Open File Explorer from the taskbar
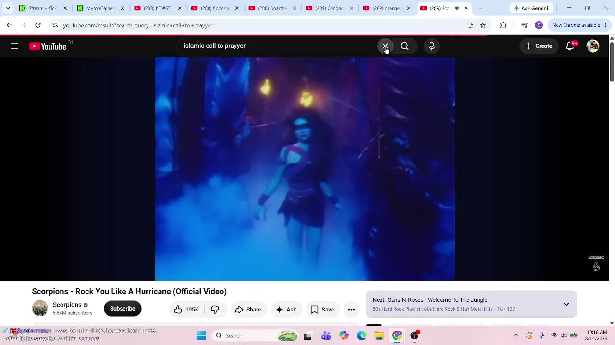 coord(379,336)
